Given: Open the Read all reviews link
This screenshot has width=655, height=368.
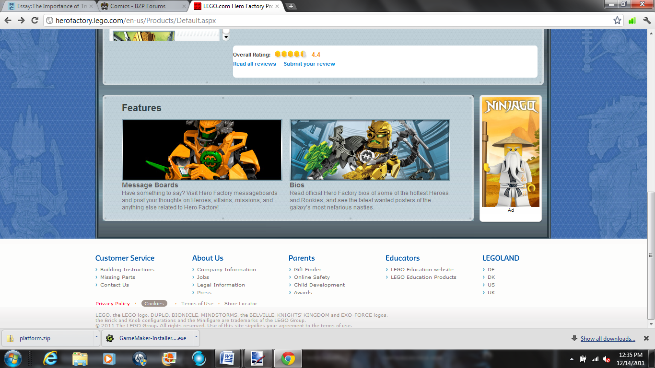Looking at the screenshot, I should click(x=255, y=64).
